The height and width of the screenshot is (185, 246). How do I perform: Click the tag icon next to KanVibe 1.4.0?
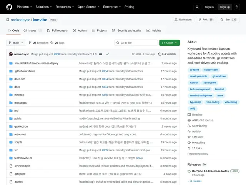[189, 171]
